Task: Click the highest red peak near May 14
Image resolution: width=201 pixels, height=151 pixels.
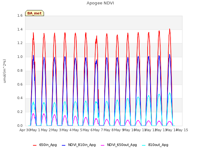Action: [170, 29]
